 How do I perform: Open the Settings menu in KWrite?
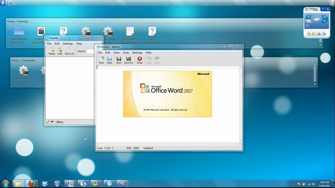point(137,52)
